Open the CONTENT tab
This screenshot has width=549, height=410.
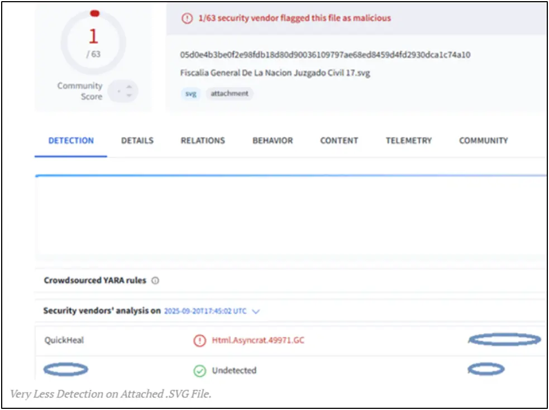click(338, 141)
